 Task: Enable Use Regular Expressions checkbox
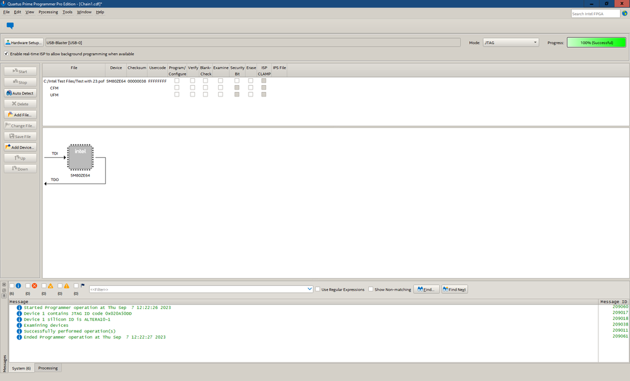(x=318, y=290)
